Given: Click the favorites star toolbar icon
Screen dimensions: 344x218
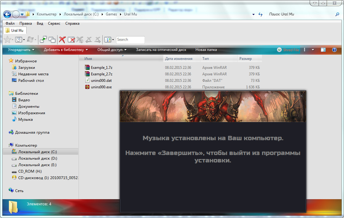Looking at the screenshot, I should [x=7, y=40].
